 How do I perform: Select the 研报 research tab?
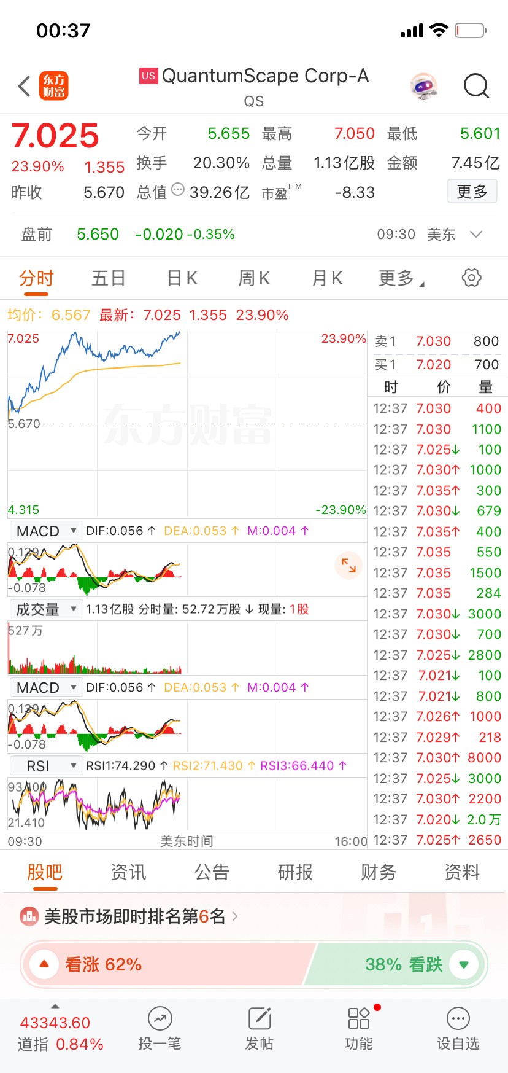pos(295,872)
